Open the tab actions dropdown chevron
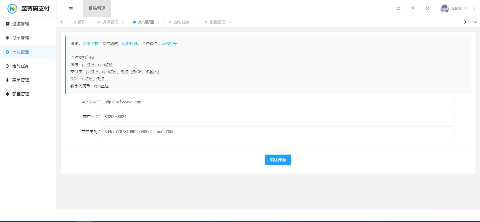This screenshot has height=222, width=480. coord(475,22)
